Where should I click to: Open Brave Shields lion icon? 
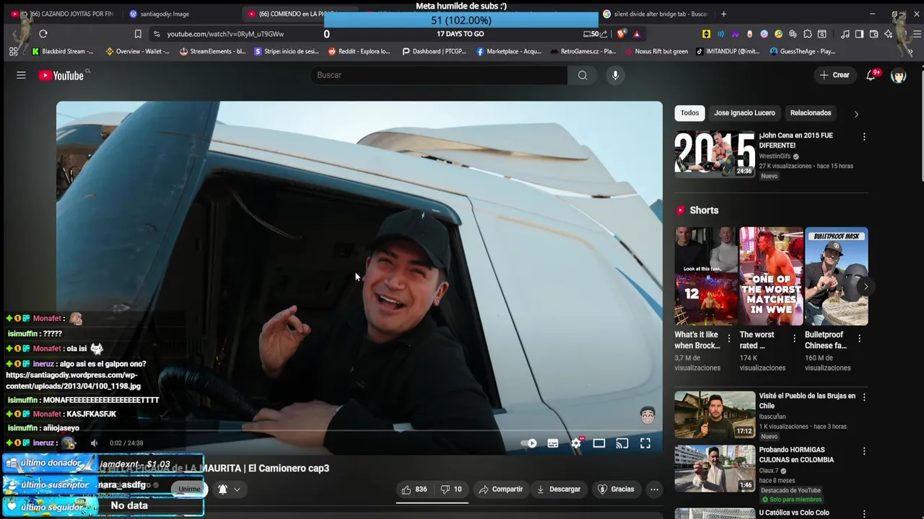622,34
